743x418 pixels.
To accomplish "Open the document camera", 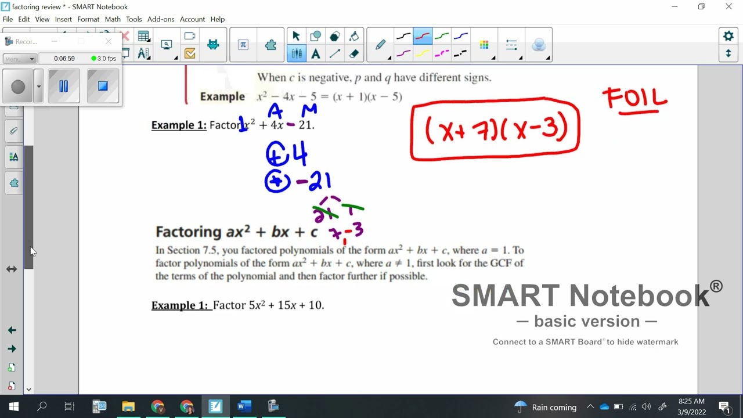I will (190, 36).
